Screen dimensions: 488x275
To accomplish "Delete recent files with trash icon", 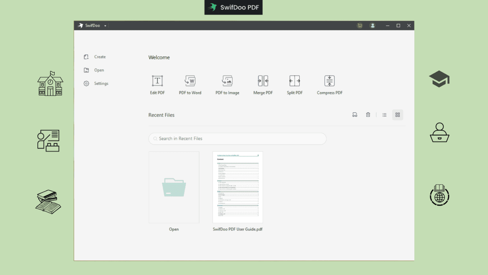I will click(x=368, y=115).
